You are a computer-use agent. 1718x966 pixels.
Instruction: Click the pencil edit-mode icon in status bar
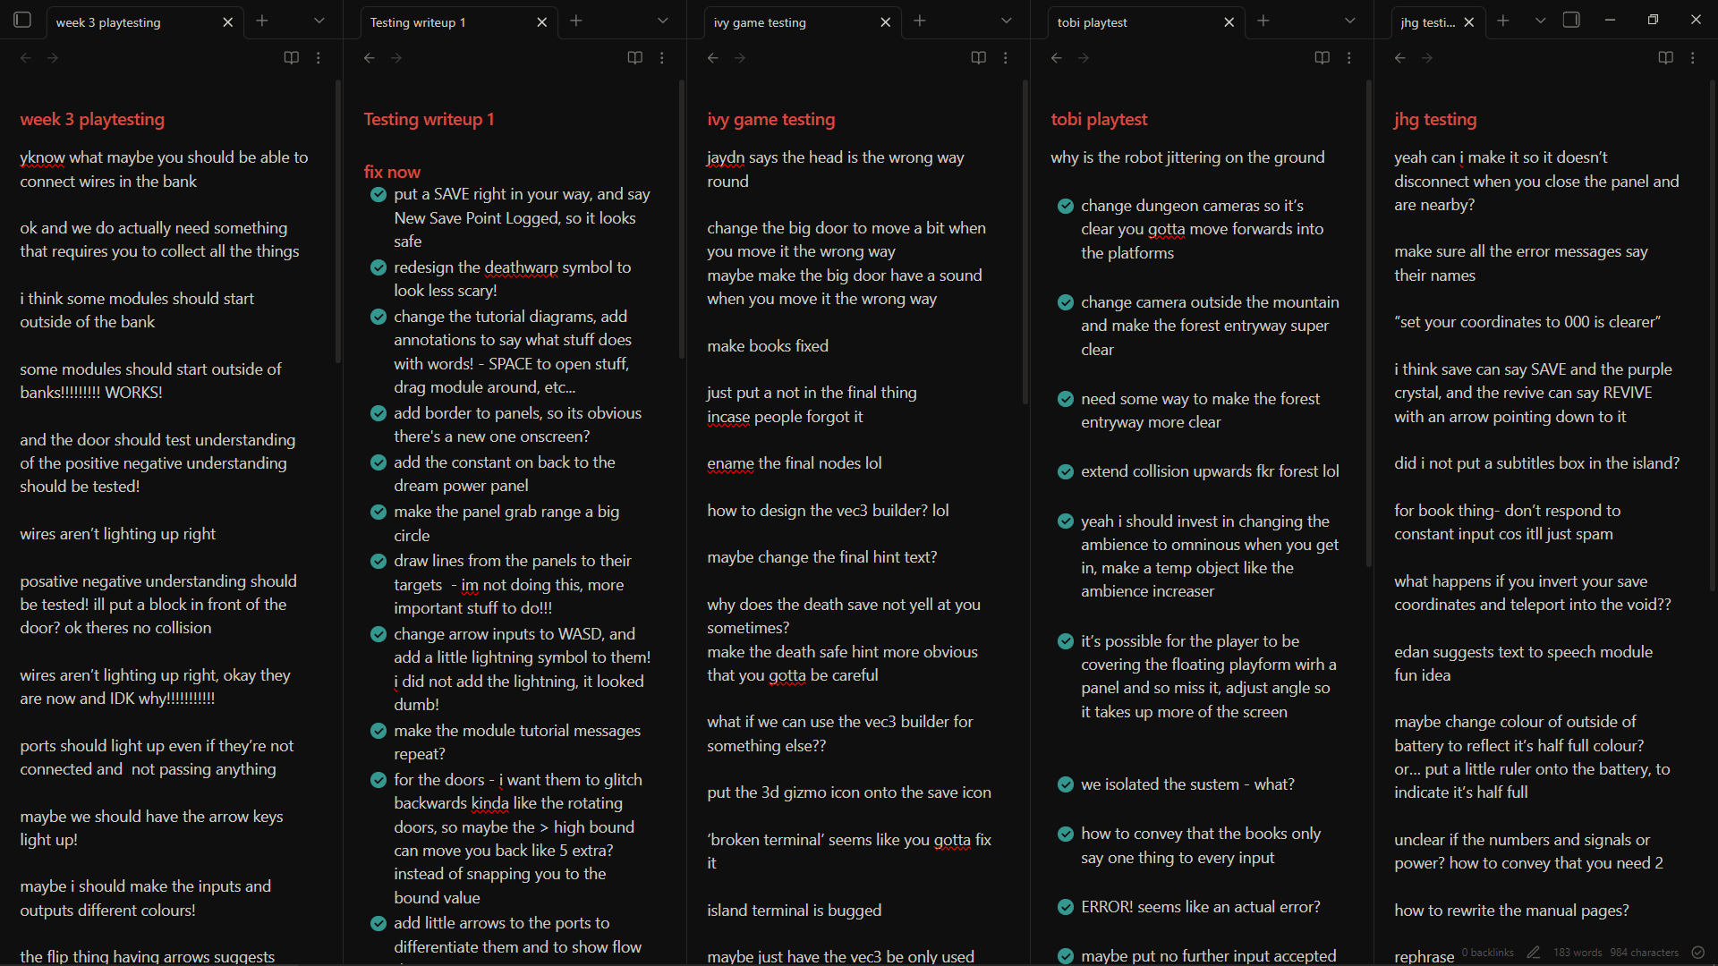coord(1534,953)
